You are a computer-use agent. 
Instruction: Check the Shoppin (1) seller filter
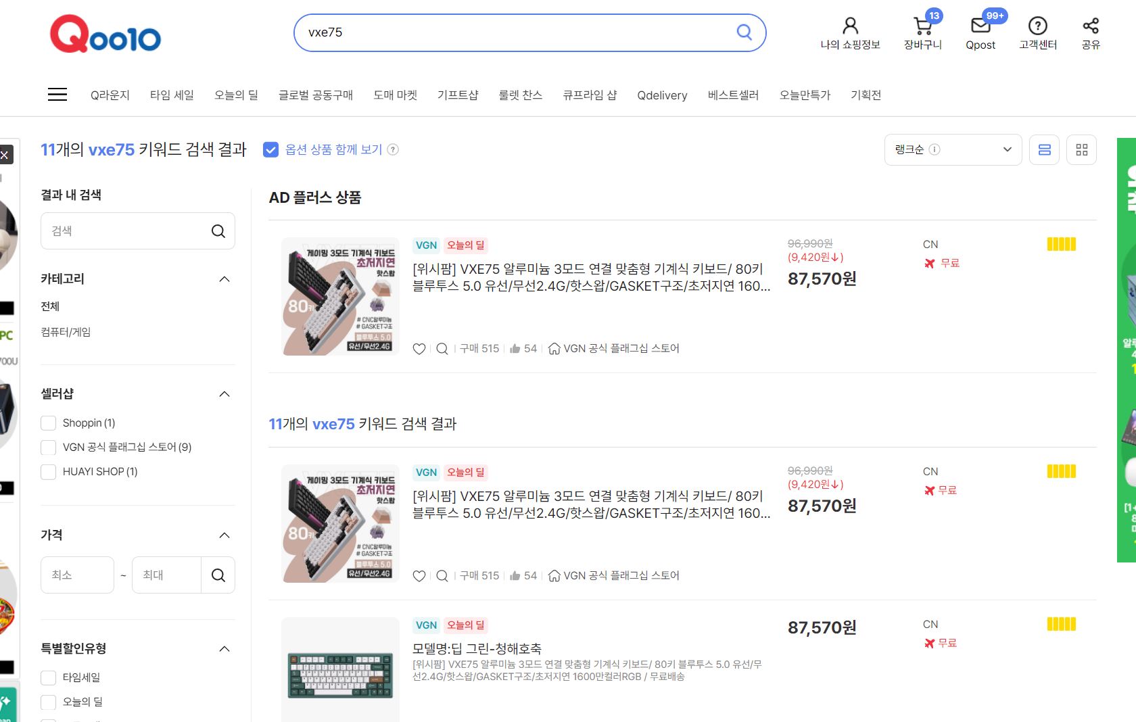coord(49,423)
